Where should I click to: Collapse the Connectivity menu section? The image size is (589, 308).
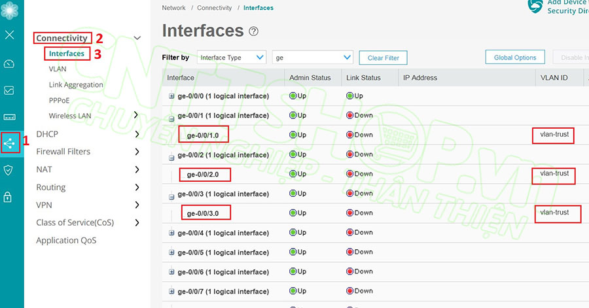click(x=137, y=39)
